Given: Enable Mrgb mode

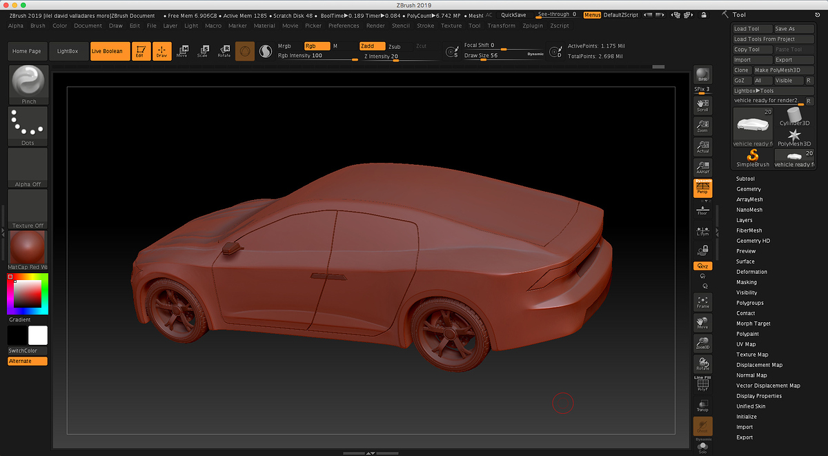Looking at the screenshot, I should tap(284, 46).
